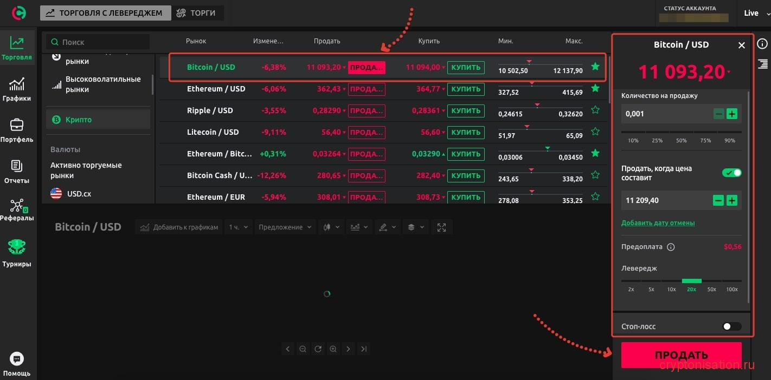Set leverage slider to 50x
The height and width of the screenshot is (380, 771).
[711, 281]
